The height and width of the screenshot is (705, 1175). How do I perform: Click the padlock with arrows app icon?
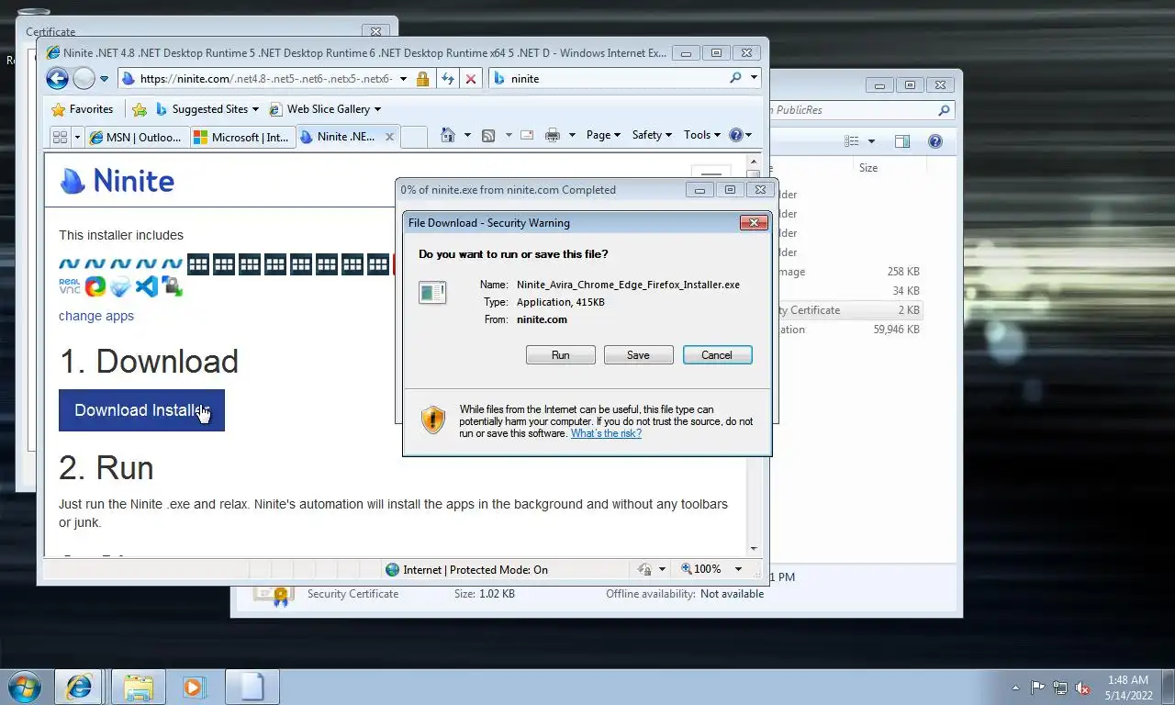(x=172, y=286)
